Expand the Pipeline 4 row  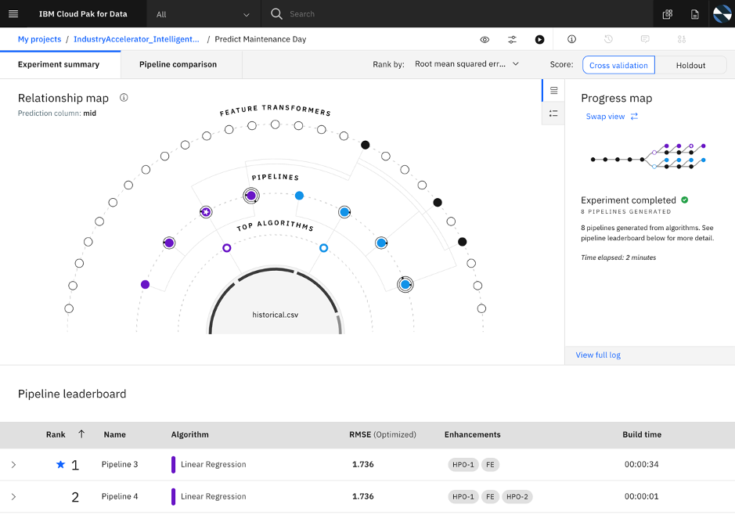[13, 496]
